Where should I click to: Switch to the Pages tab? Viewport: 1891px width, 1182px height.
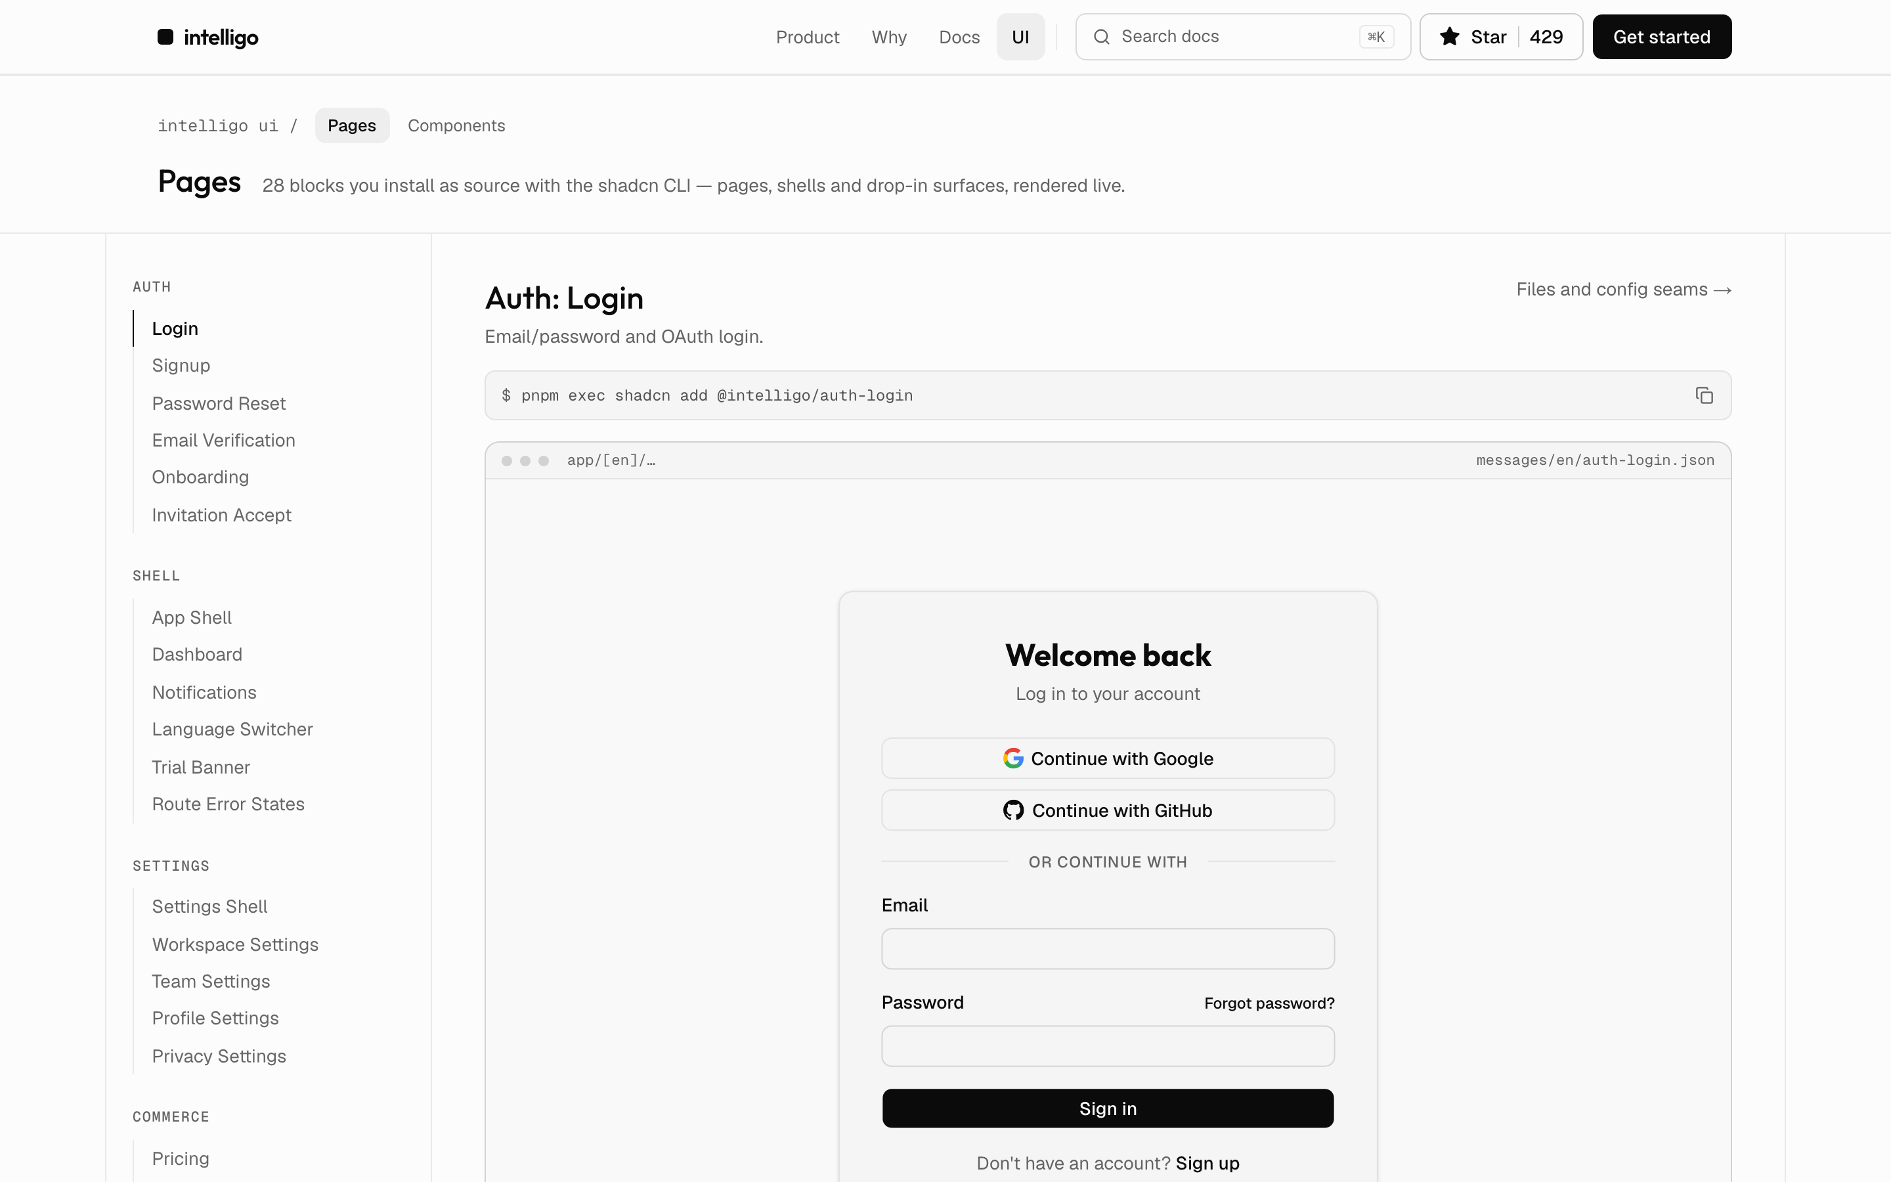click(x=352, y=125)
